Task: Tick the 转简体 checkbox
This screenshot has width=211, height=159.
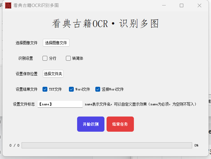Action: pos(68,58)
